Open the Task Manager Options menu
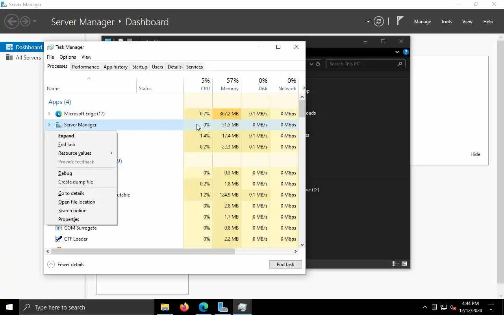This screenshot has width=504, height=315. coord(68,57)
